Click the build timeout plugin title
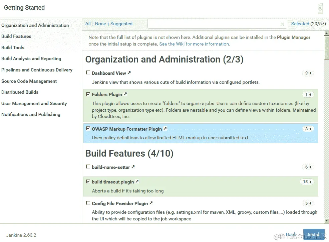Viewport: 329px width, 242px height. click(113, 182)
